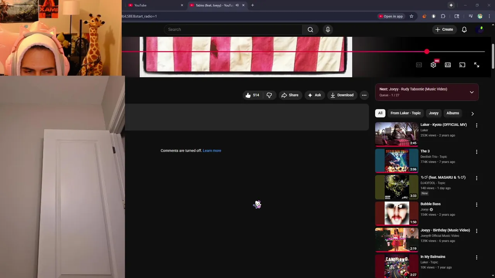Click 'Devilish Trio - Topic' channel name
Viewport: 495px width, 278px height.
pos(434,157)
